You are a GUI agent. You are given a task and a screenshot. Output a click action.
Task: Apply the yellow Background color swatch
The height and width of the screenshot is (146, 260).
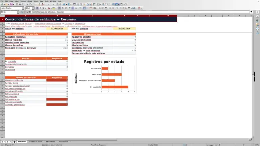[x=53, y=8]
